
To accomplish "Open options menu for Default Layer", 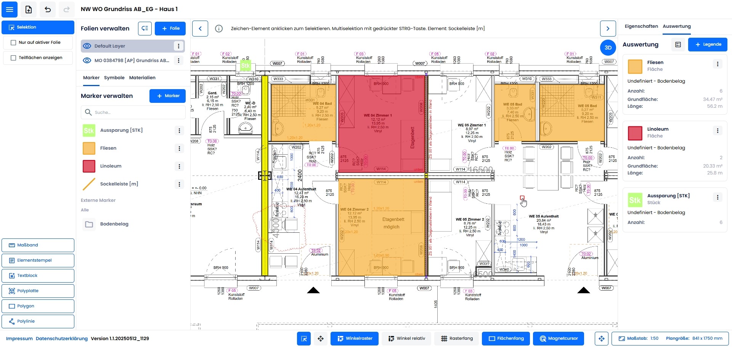I will pos(178,46).
